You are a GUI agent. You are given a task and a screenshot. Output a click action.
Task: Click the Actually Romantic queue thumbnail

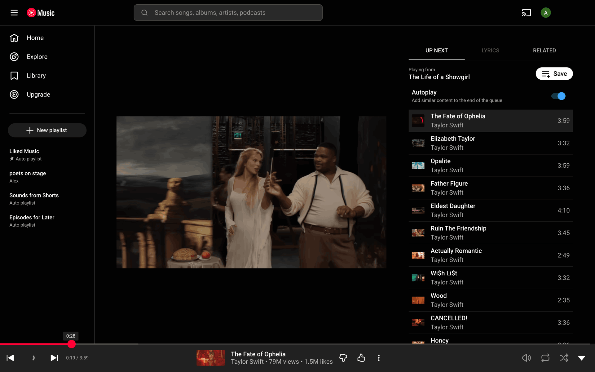point(418,255)
